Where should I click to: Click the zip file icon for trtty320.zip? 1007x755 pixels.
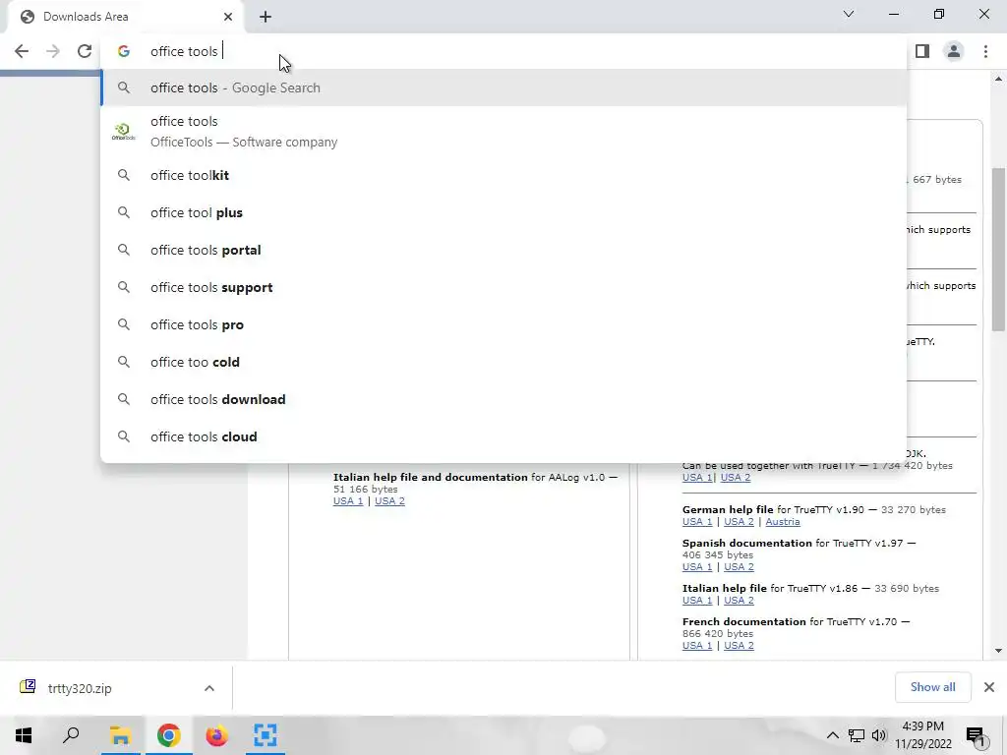click(28, 687)
